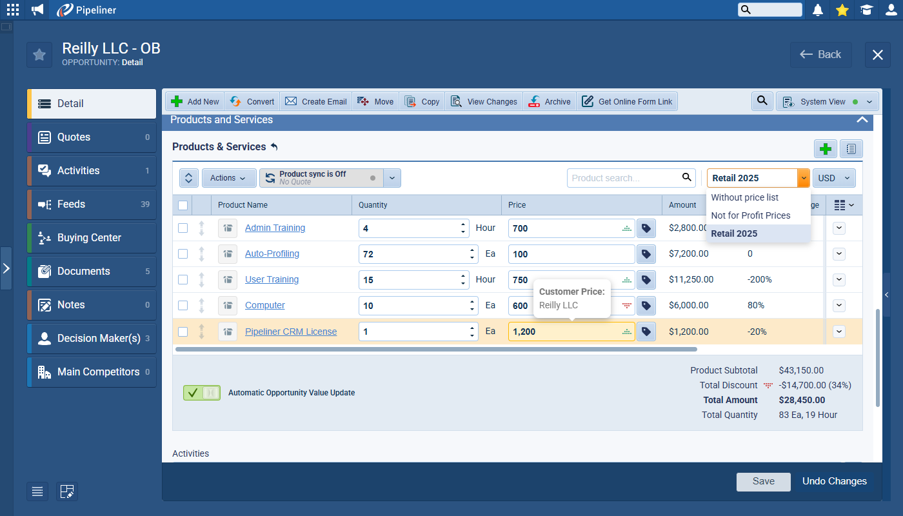The image size is (903, 516).
Task: Switch to the Buying Center tab
Action: (x=89, y=238)
